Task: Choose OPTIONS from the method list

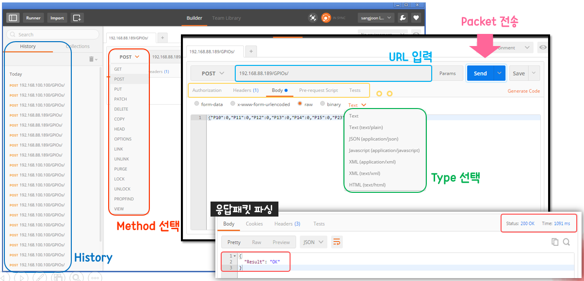Action: pyautogui.click(x=123, y=139)
